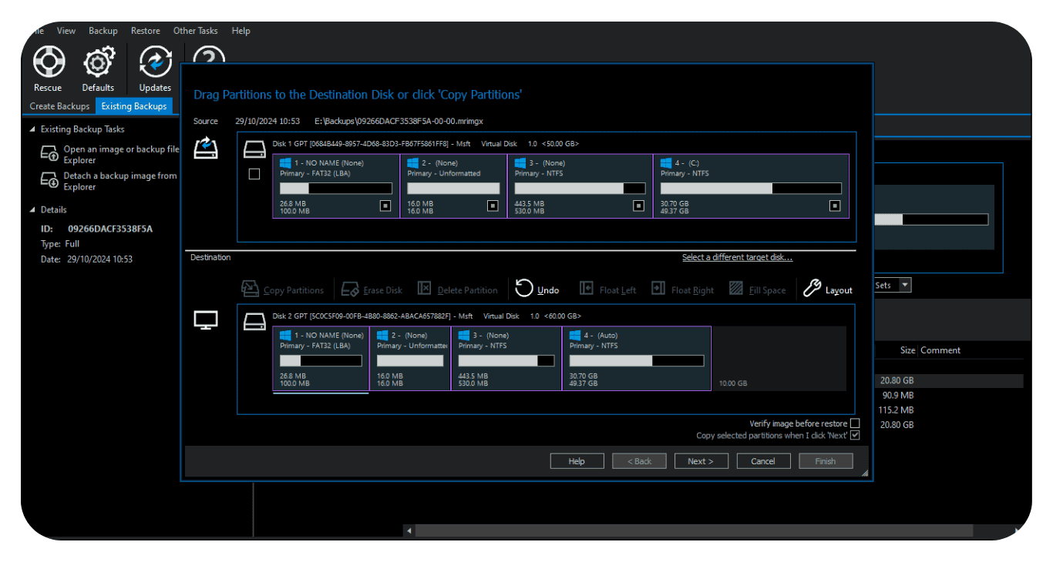Click the Next > button
This screenshot has height=562, width=1053.
700,461
